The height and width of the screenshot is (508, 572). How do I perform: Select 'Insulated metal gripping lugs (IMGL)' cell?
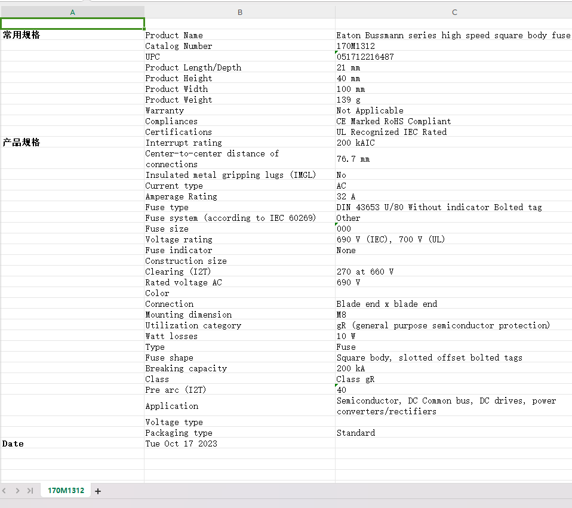coord(239,175)
